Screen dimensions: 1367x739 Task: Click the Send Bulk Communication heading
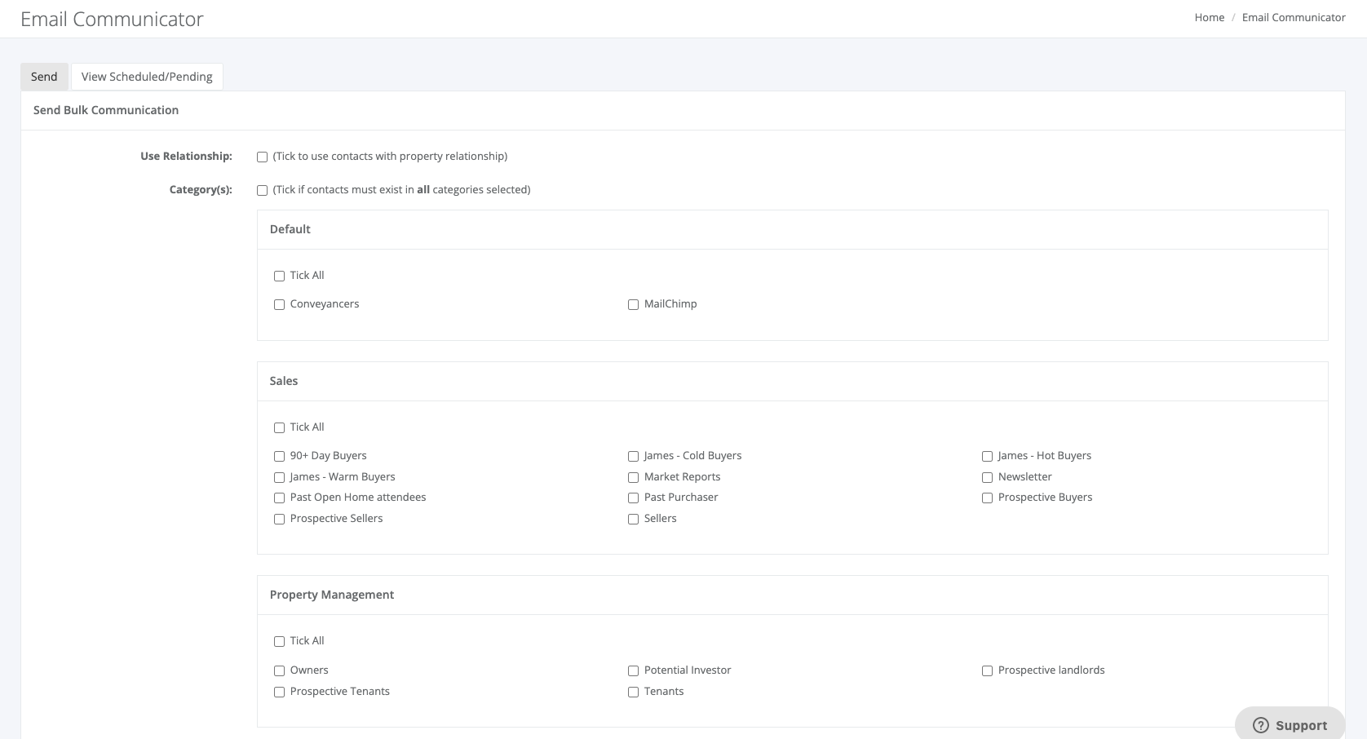106,110
